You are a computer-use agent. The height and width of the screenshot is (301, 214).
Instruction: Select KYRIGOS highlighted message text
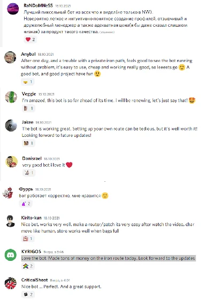109,258
